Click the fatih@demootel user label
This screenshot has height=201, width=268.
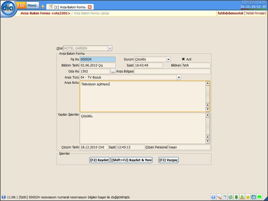230,13
